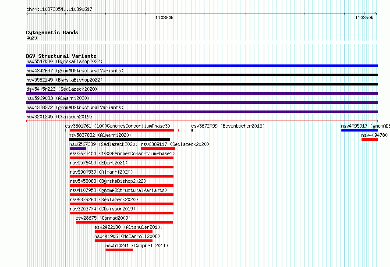Click the thin red nsv3201245 variant line
Viewport: 390px width, 267px height.
click(x=202, y=121)
